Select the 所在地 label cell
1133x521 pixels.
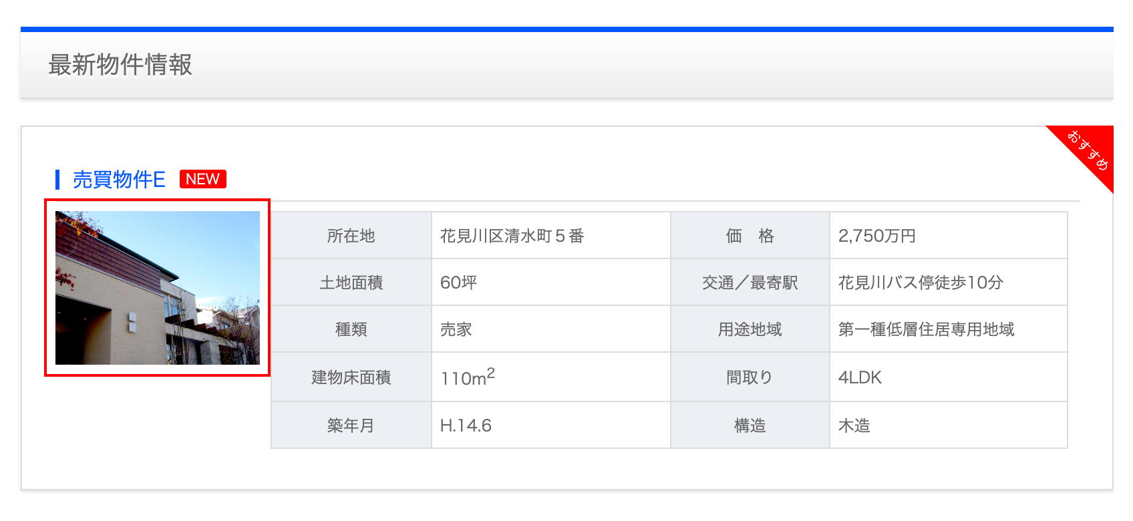point(351,236)
